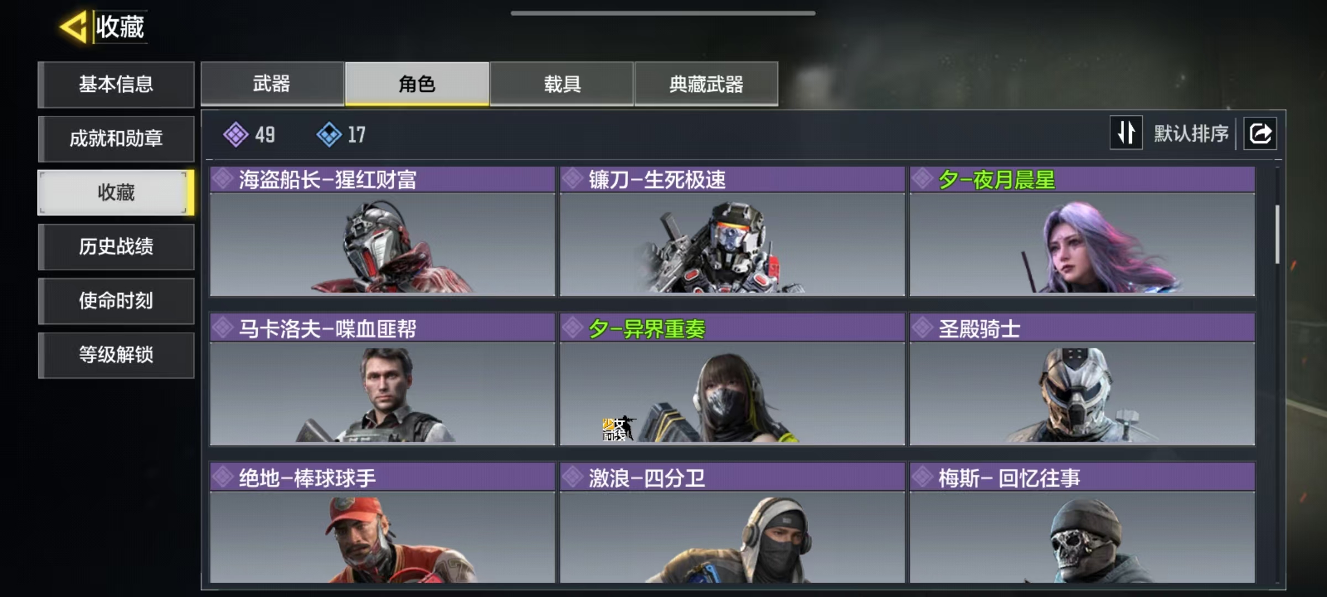The image size is (1327, 597).
Task: Open the 等级解锁 section
Action: 116,355
